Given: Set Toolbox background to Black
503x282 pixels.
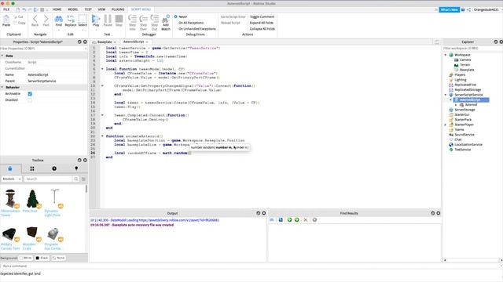Looking at the screenshot, I should click(42, 258).
